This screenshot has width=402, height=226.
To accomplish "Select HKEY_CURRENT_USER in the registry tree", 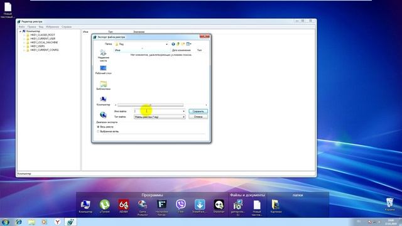I will [43, 39].
